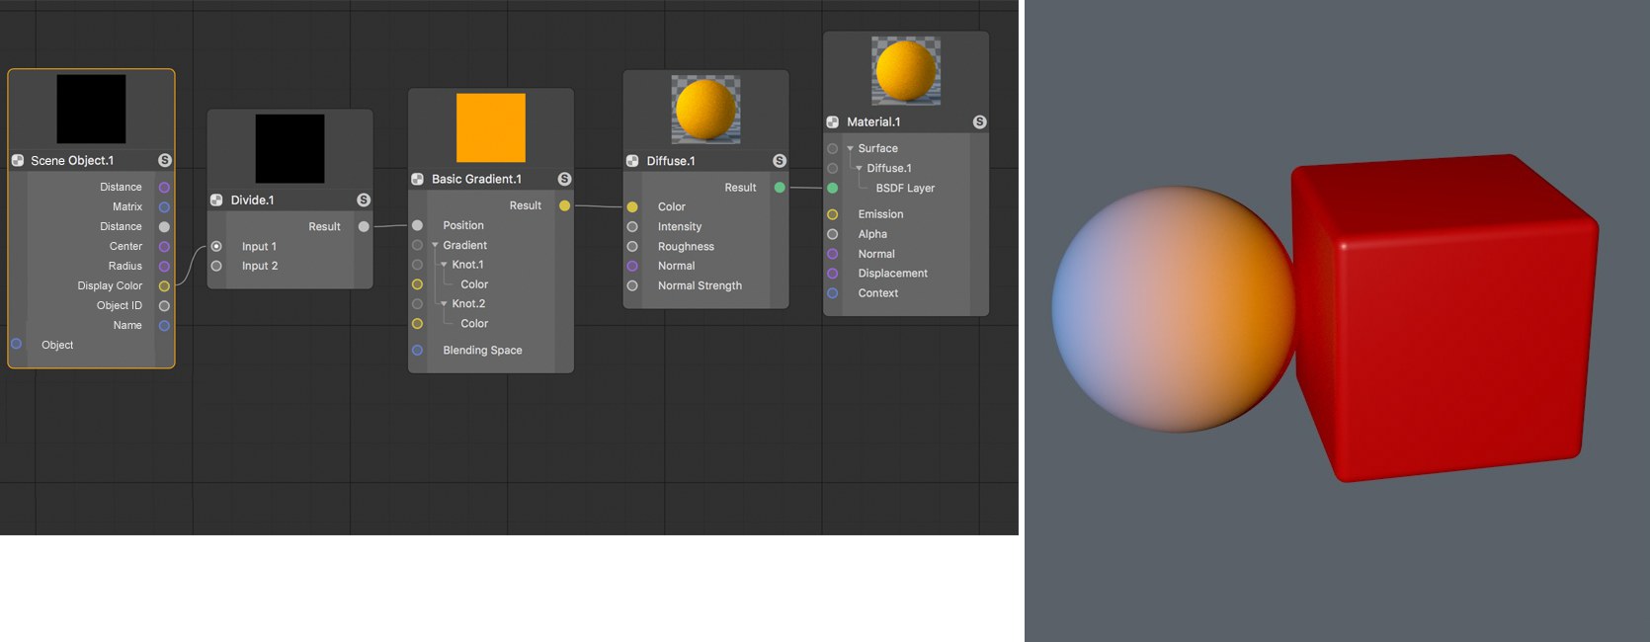Click the solo S icon on Scene Object.1
The width and height of the screenshot is (1650, 642).
(165, 160)
